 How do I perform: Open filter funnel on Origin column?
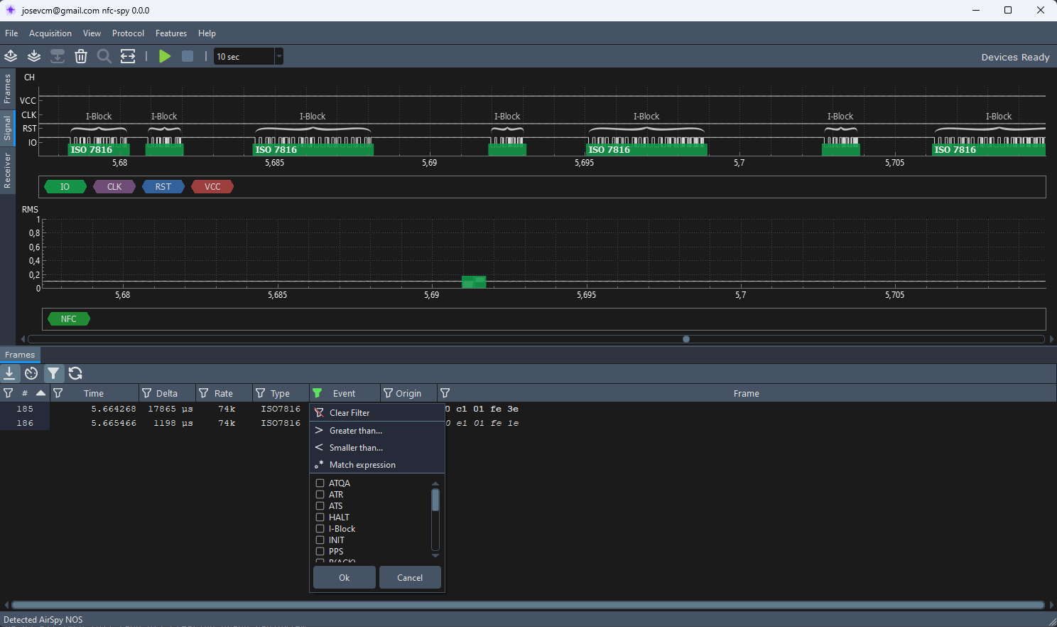point(388,393)
